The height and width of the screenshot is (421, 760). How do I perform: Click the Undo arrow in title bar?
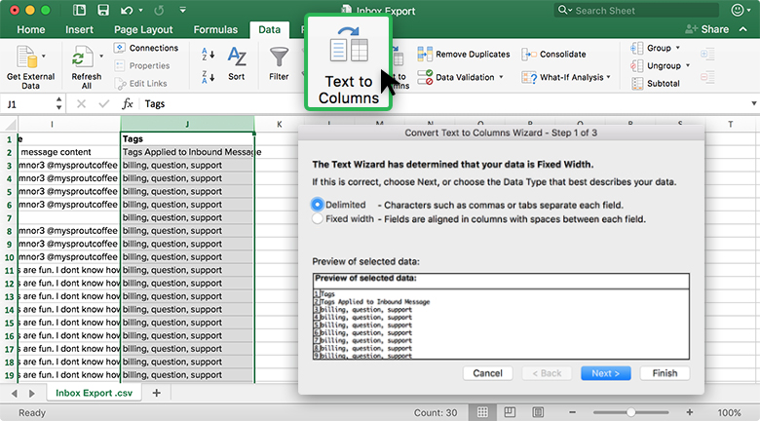pos(127,10)
